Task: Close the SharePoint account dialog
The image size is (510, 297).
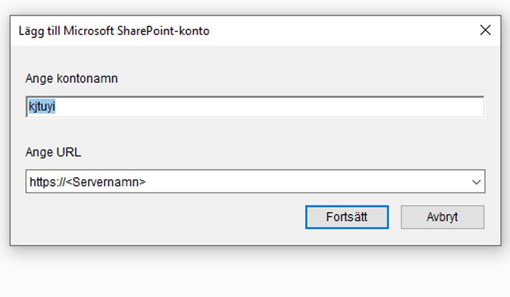Action: [x=485, y=30]
